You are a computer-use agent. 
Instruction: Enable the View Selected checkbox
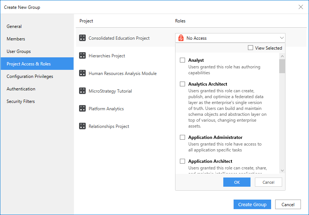point(251,48)
